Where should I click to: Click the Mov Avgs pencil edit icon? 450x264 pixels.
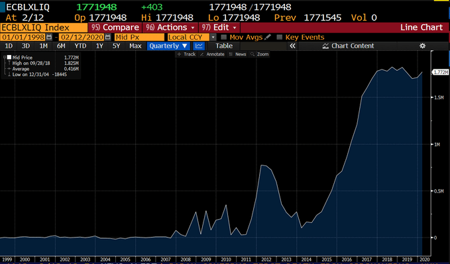[268, 37]
